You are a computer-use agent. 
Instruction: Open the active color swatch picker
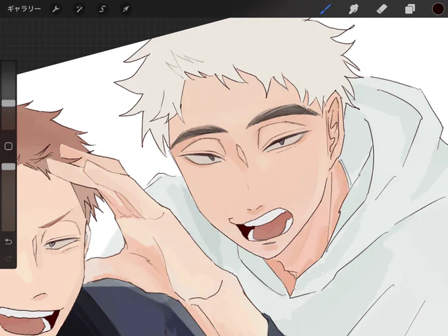point(437,9)
